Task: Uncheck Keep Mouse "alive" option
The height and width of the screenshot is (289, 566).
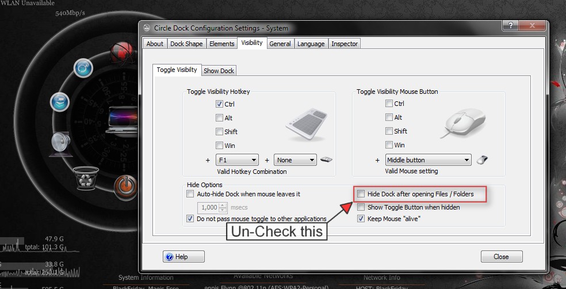Action: click(x=361, y=219)
